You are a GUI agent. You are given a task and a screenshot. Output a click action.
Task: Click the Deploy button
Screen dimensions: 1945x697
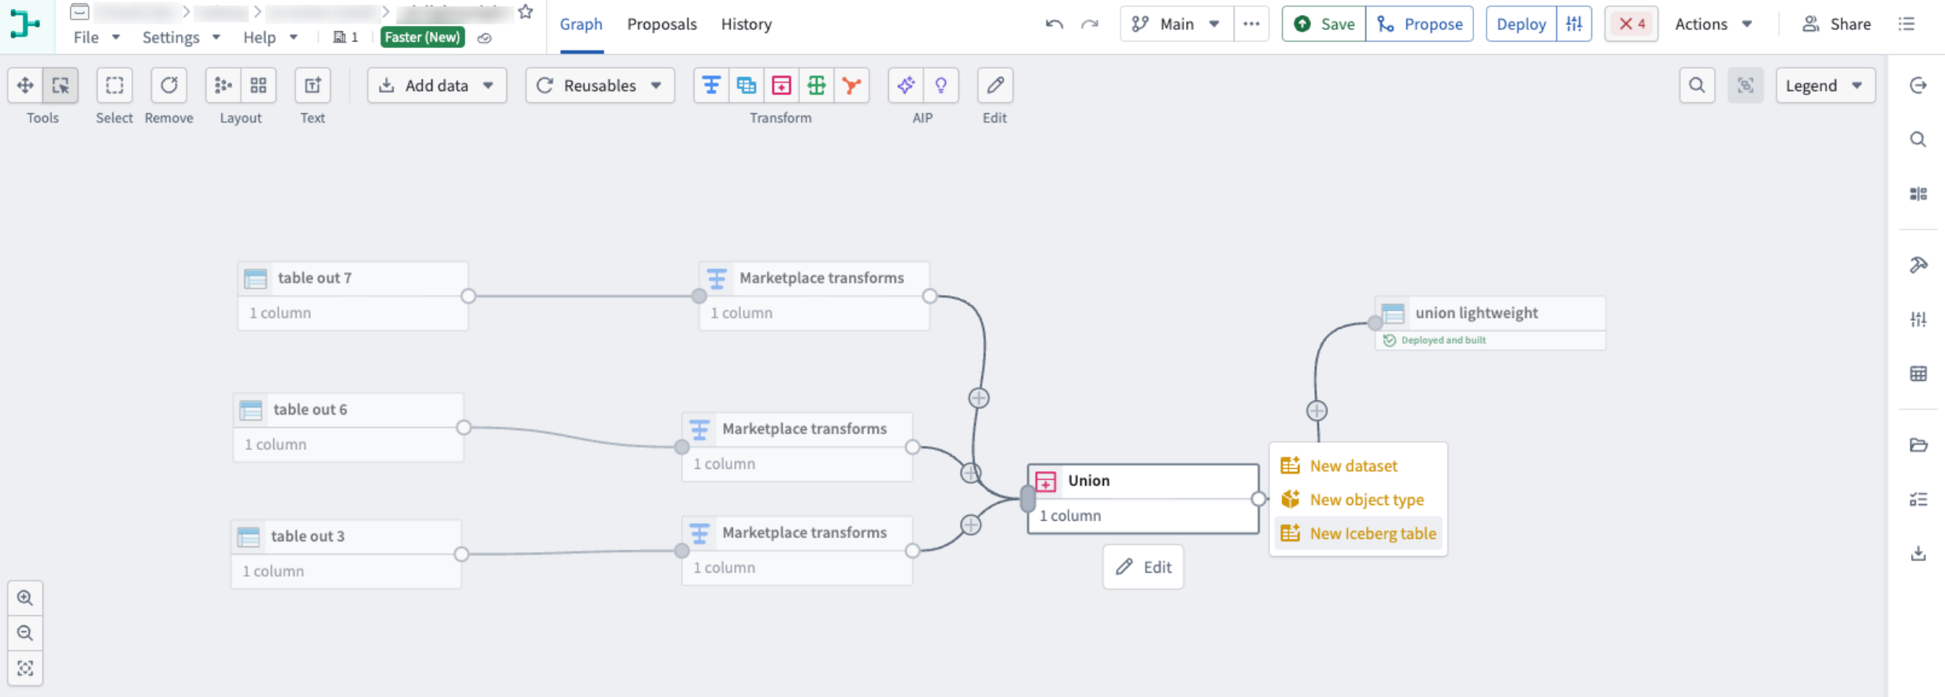point(1521,24)
